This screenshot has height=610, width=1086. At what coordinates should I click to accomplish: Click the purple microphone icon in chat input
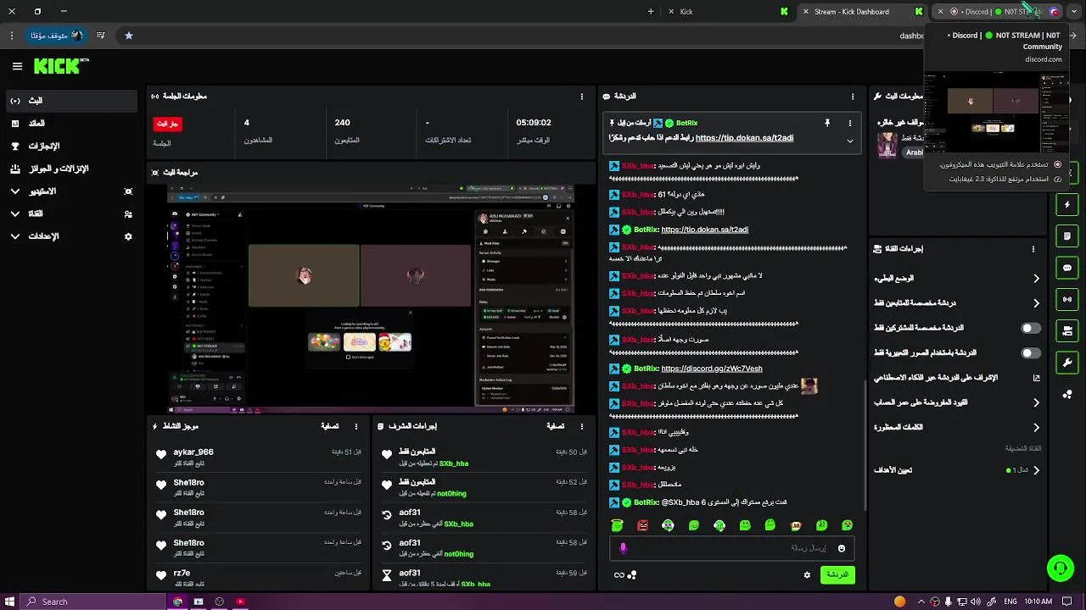[624, 548]
